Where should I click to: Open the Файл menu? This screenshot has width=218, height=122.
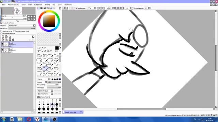click(3, 5)
